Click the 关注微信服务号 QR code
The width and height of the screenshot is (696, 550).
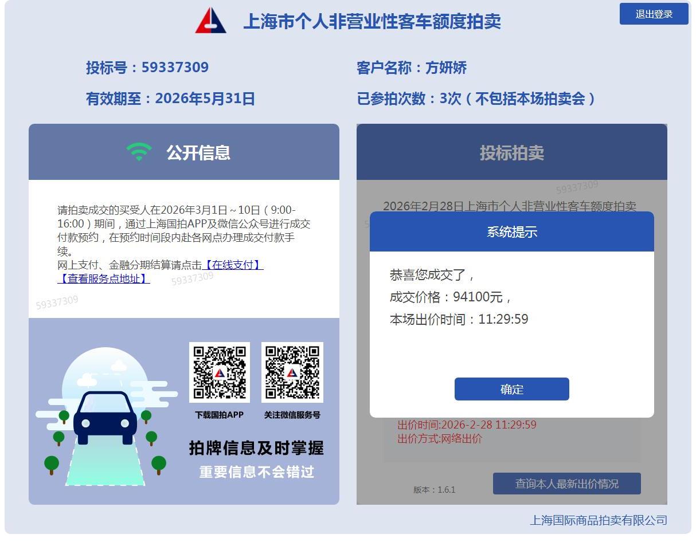pos(292,372)
